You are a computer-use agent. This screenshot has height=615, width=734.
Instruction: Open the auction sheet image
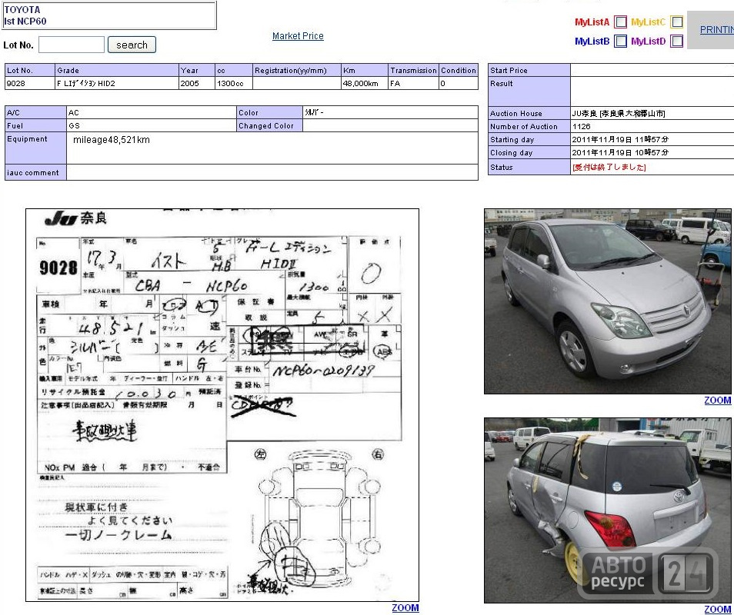(222, 405)
